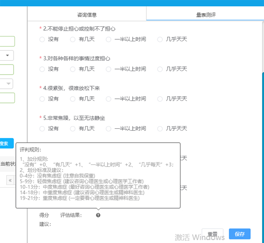This screenshot has height=243, width=264.
Task: Select 没有 for question 2 不能停止担心
Action: (42, 40)
